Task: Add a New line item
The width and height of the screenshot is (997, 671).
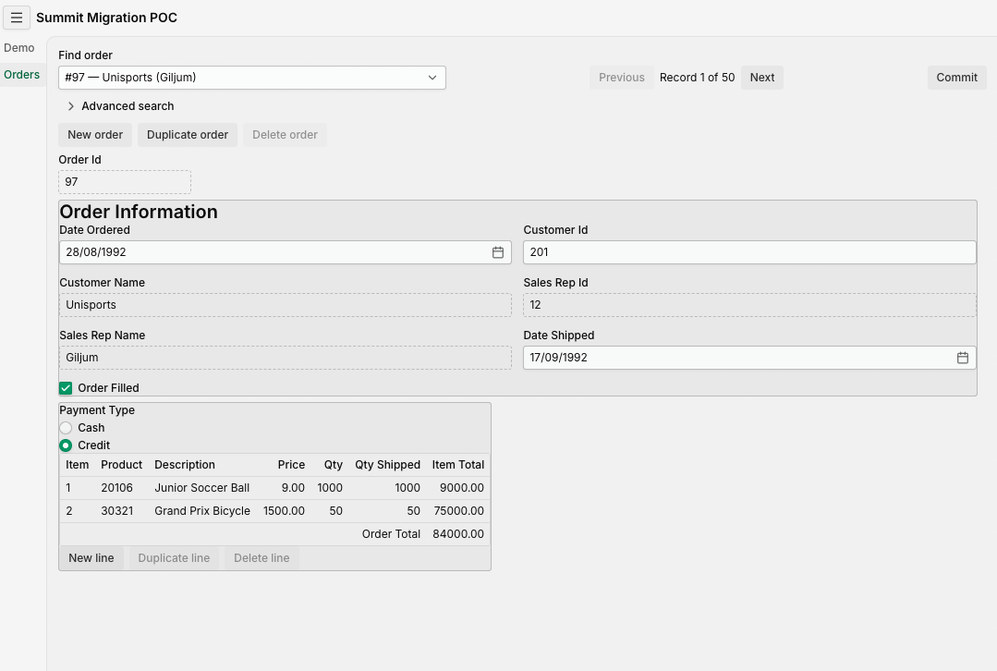Action: pyautogui.click(x=91, y=558)
